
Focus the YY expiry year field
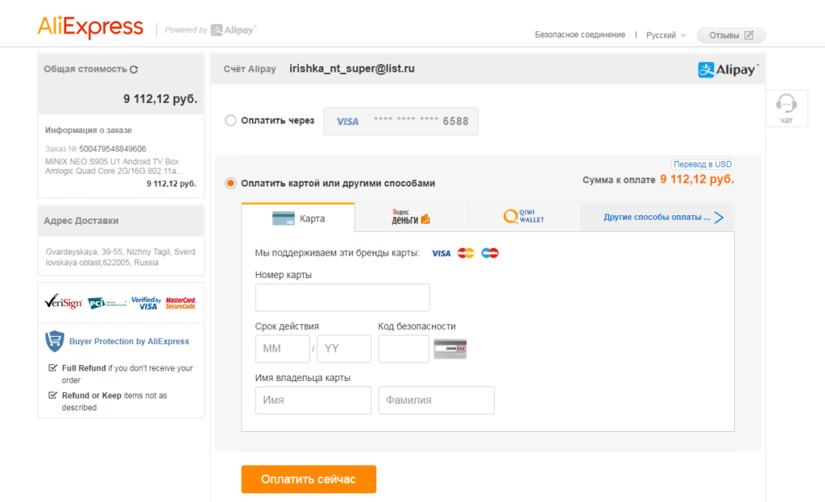pyautogui.click(x=344, y=349)
